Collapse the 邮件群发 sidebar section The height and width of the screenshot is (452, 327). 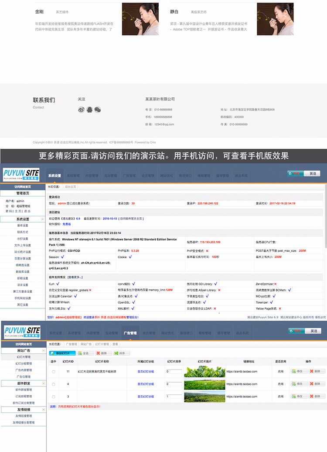43,383
